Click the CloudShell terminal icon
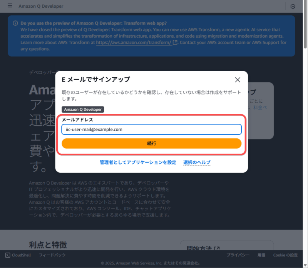Viewport: 308px width, 268px height. pyautogui.click(x=7, y=255)
